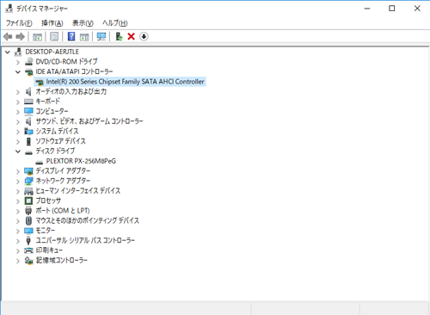Expand the ネットワーク アダプター category
430x315 pixels.
18,182
